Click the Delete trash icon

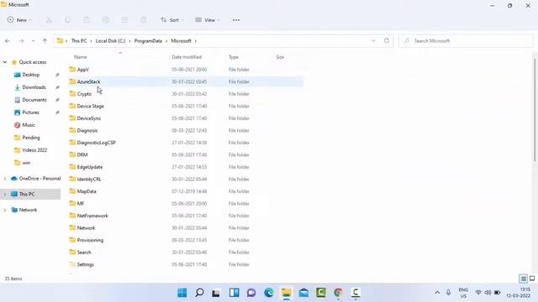144,20
